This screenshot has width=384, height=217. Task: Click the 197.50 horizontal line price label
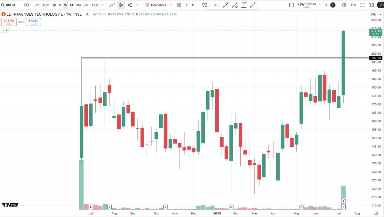(x=375, y=58)
